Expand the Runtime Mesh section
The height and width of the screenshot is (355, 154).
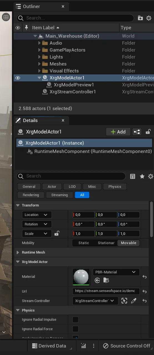(18, 252)
